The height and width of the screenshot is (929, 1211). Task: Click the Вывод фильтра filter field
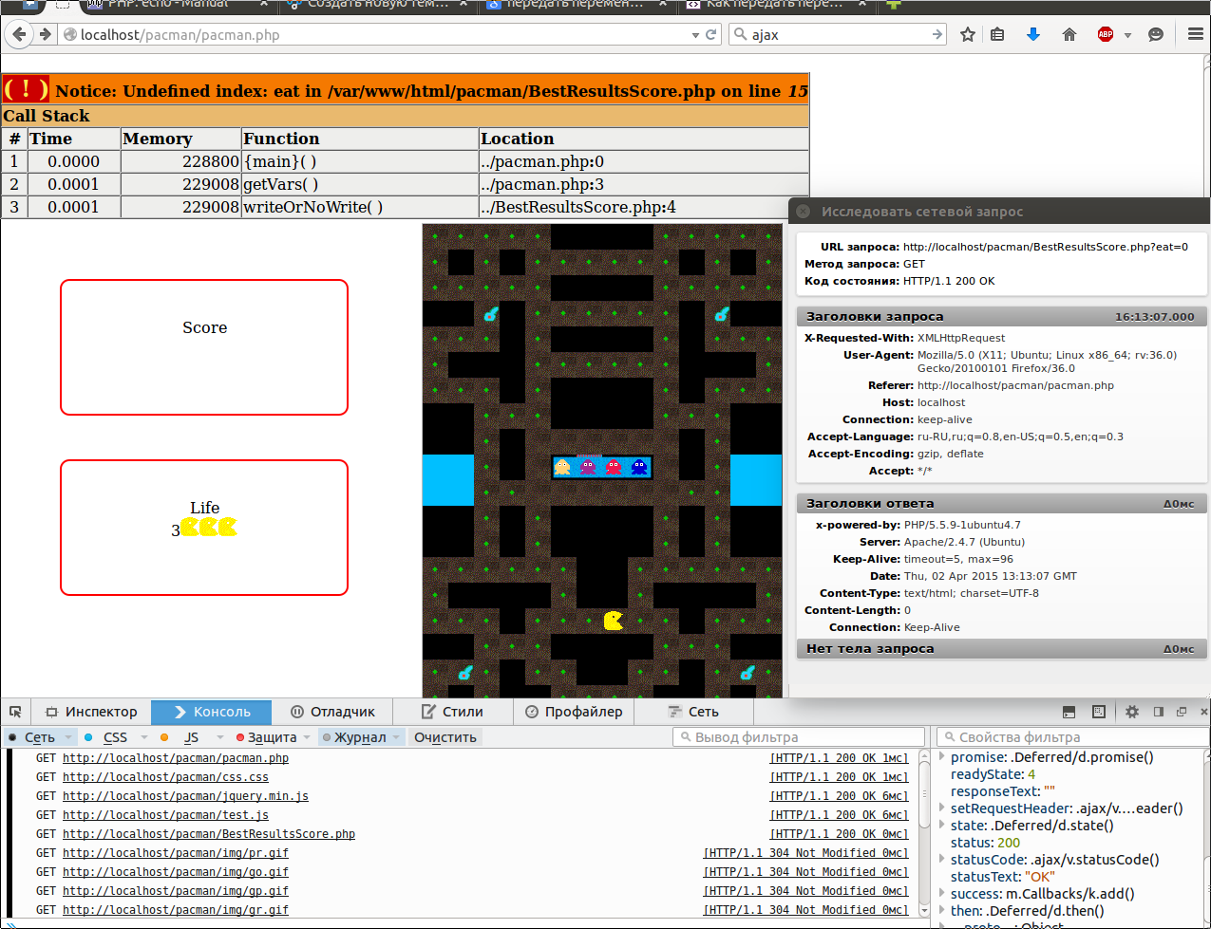point(799,737)
